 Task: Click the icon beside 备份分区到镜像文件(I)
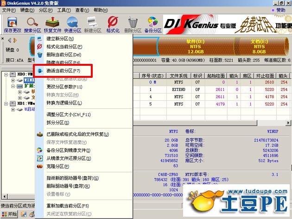[x=40, y=150]
